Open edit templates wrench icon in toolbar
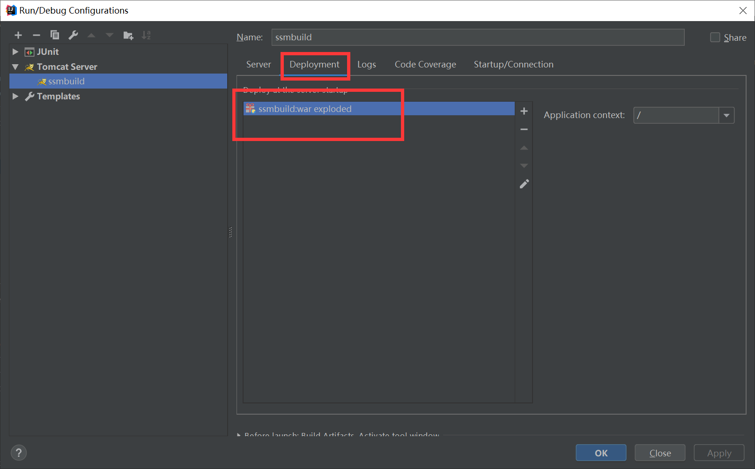 pos(73,35)
